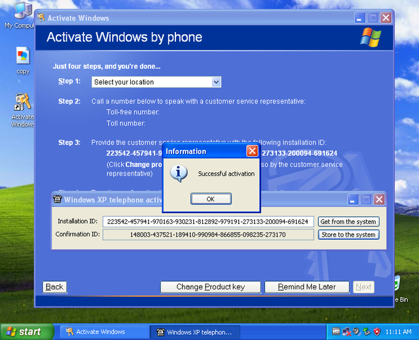The image size is (419, 340).
Task: Close the Information dialog
Action: [x=252, y=151]
